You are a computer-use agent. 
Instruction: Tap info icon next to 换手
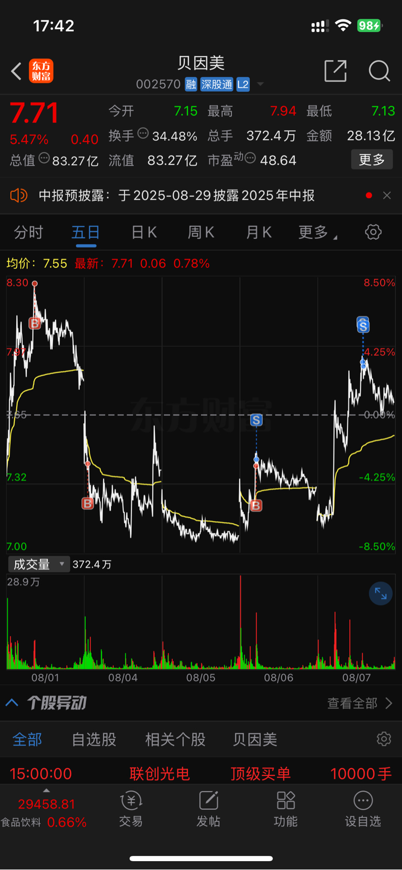pyautogui.click(x=143, y=133)
